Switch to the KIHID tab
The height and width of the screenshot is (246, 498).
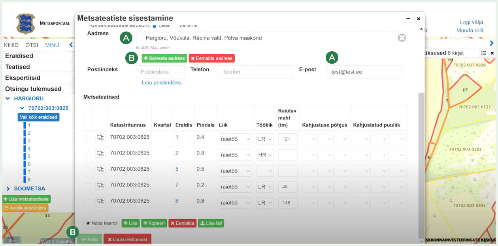point(11,45)
